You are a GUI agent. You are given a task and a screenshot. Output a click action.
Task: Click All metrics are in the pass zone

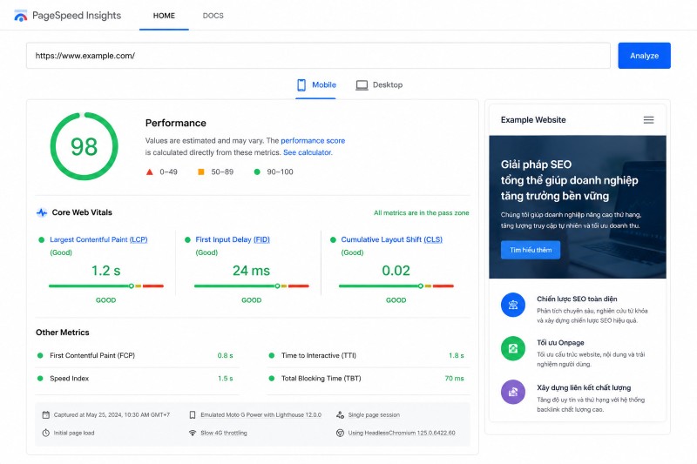pyautogui.click(x=422, y=212)
